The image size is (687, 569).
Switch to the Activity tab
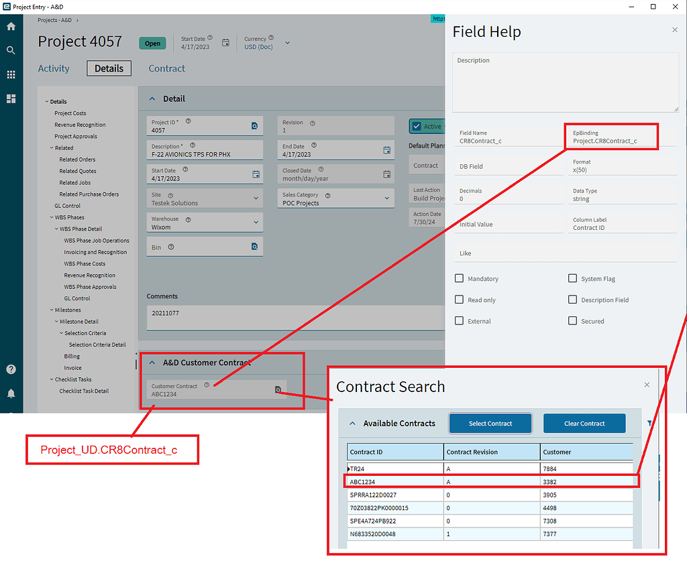tap(54, 68)
